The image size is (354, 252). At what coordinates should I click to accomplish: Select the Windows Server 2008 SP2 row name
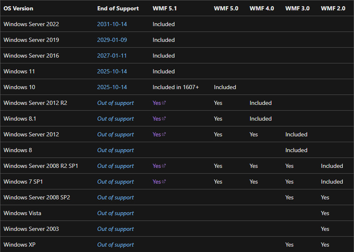(x=37, y=198)
